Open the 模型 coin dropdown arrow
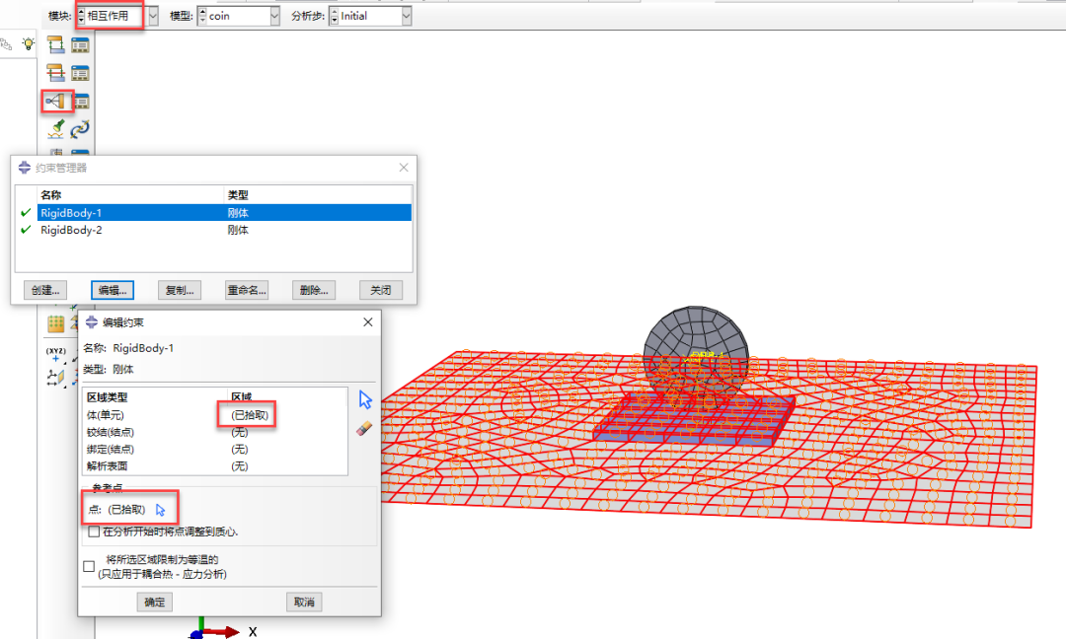The width and height of the screenshot is (1066, 639). [x=274, y=16]
